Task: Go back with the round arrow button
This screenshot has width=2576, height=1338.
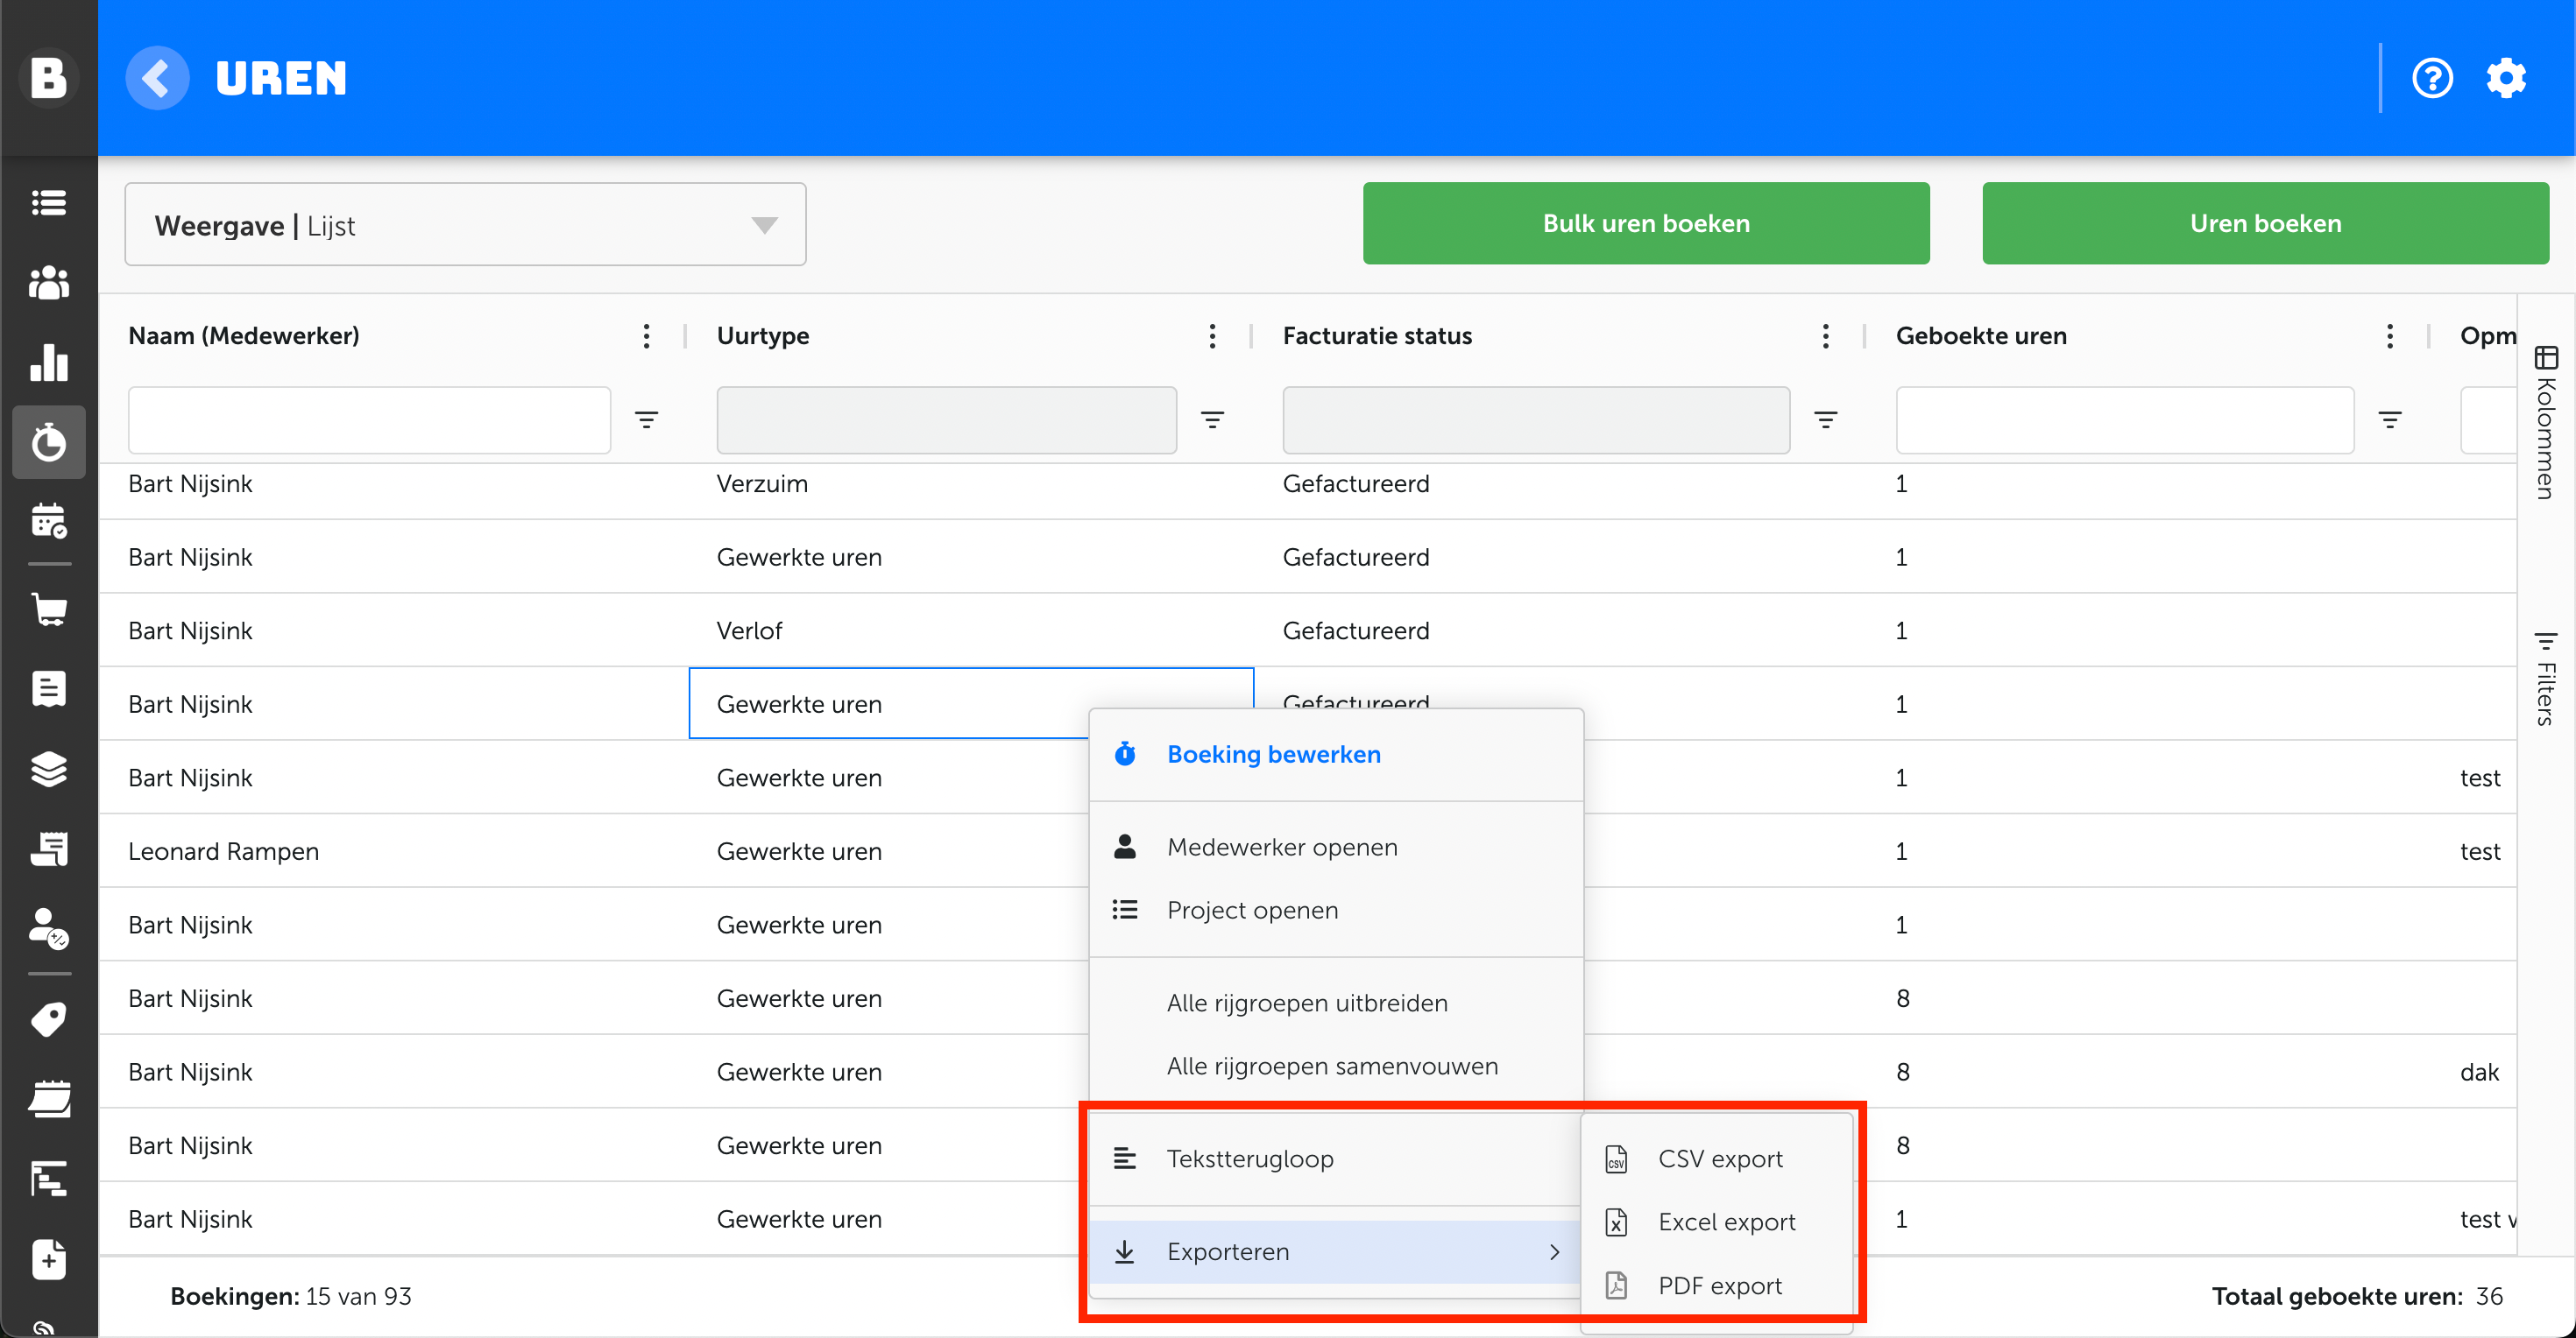Action: [x=157, y=78]
